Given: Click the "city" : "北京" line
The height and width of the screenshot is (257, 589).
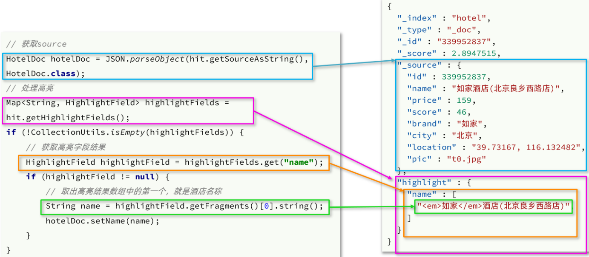Looking at the screenshot, I should tap(444, 136).
